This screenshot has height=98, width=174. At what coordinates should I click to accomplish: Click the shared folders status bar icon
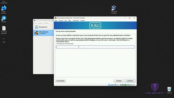119,85
